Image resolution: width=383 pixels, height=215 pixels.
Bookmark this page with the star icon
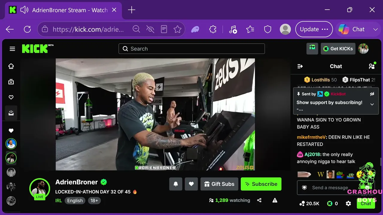[178, 29]
